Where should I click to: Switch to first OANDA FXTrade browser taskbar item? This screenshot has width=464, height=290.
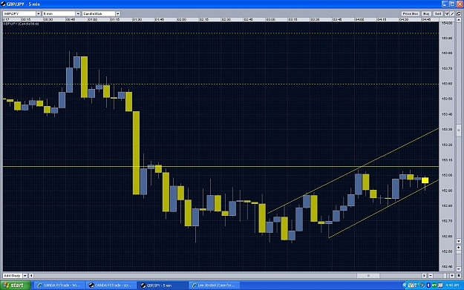(59, 286)
